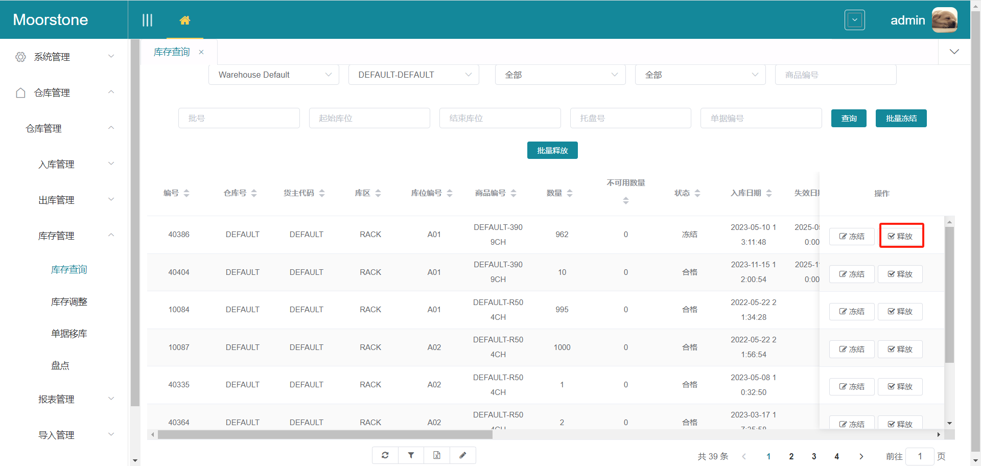
Task: Click the gear icon beside 系统管理
Action: tap(20, 57)
